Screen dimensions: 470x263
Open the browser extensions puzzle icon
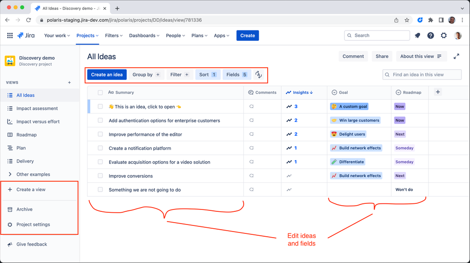click(x=431, y=20)
